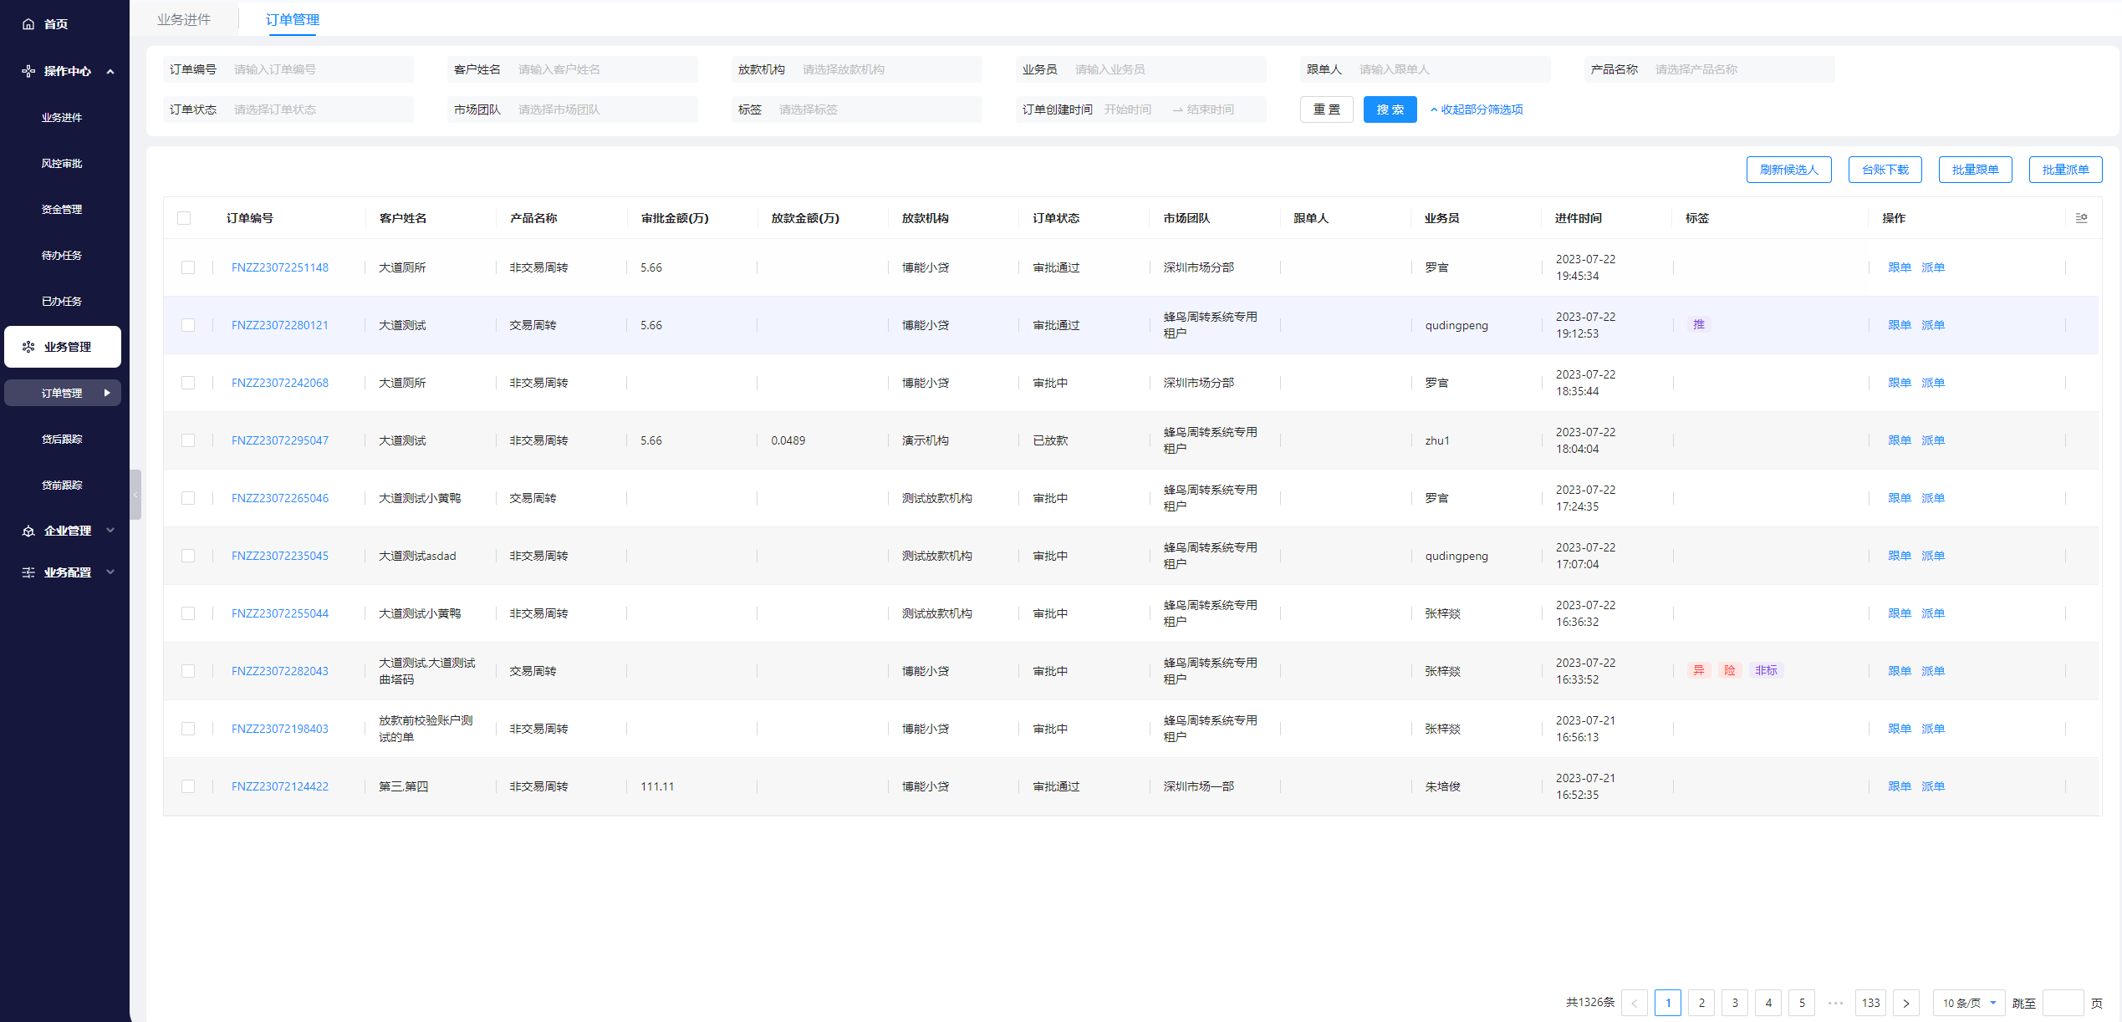Open the 开始时间 date picker field
This screenshot has height=1022, width=2122.
point(1133,109)
